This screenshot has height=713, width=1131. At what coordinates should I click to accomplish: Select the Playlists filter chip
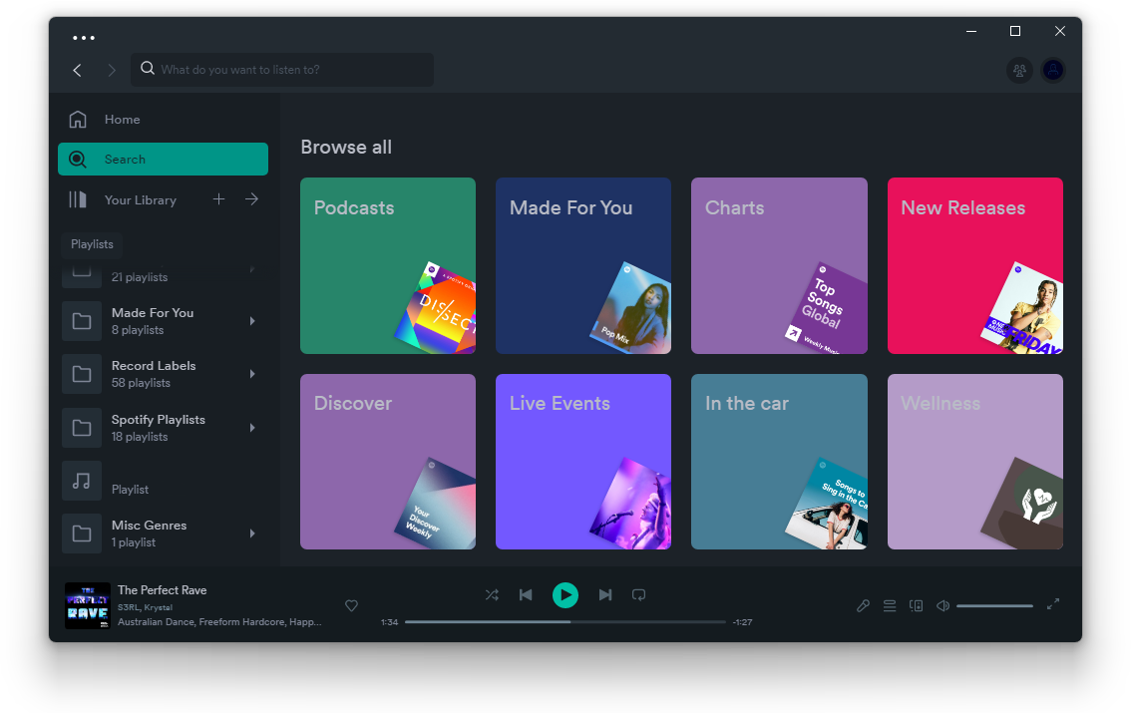(x=92, y=244)
